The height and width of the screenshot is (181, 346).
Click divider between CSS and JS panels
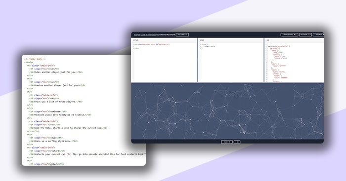click(x=264, y=60)
